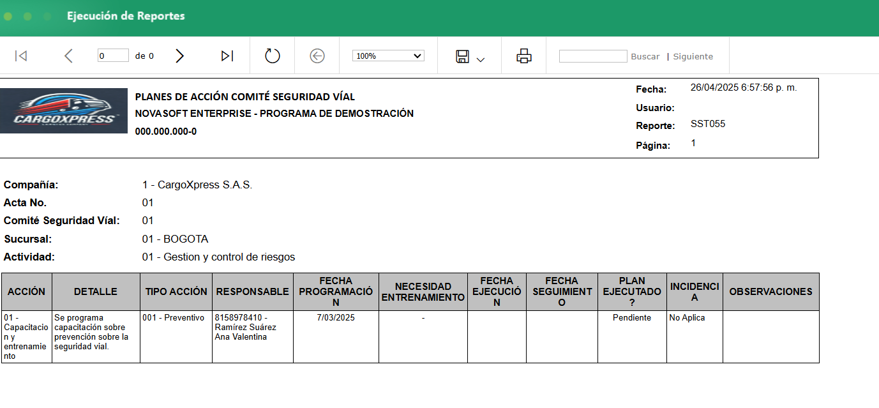Click the FECHA SEGUIMIENTO column header

[x=562, y=292]
